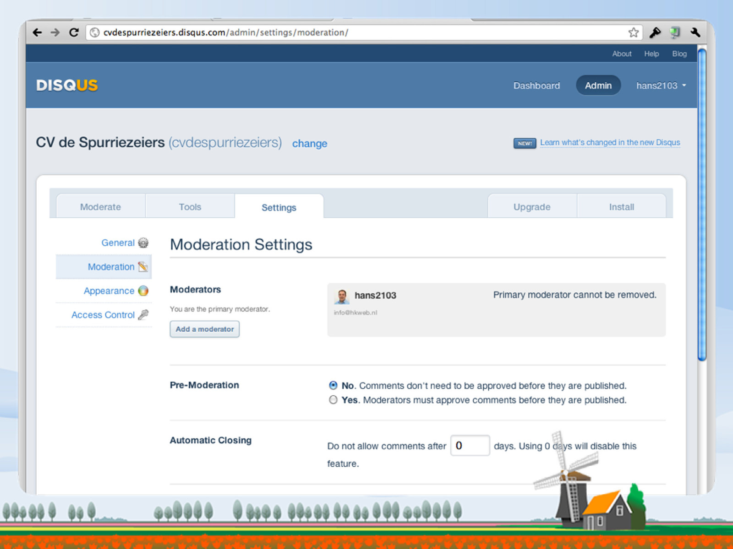Viewport: 733px width, 549px height.
Task: Open Access Control in the sidebar
Action: [103, 315]
